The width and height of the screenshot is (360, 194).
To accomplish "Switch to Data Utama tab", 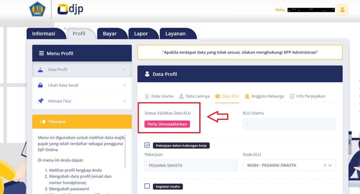I will coord(159,96).
